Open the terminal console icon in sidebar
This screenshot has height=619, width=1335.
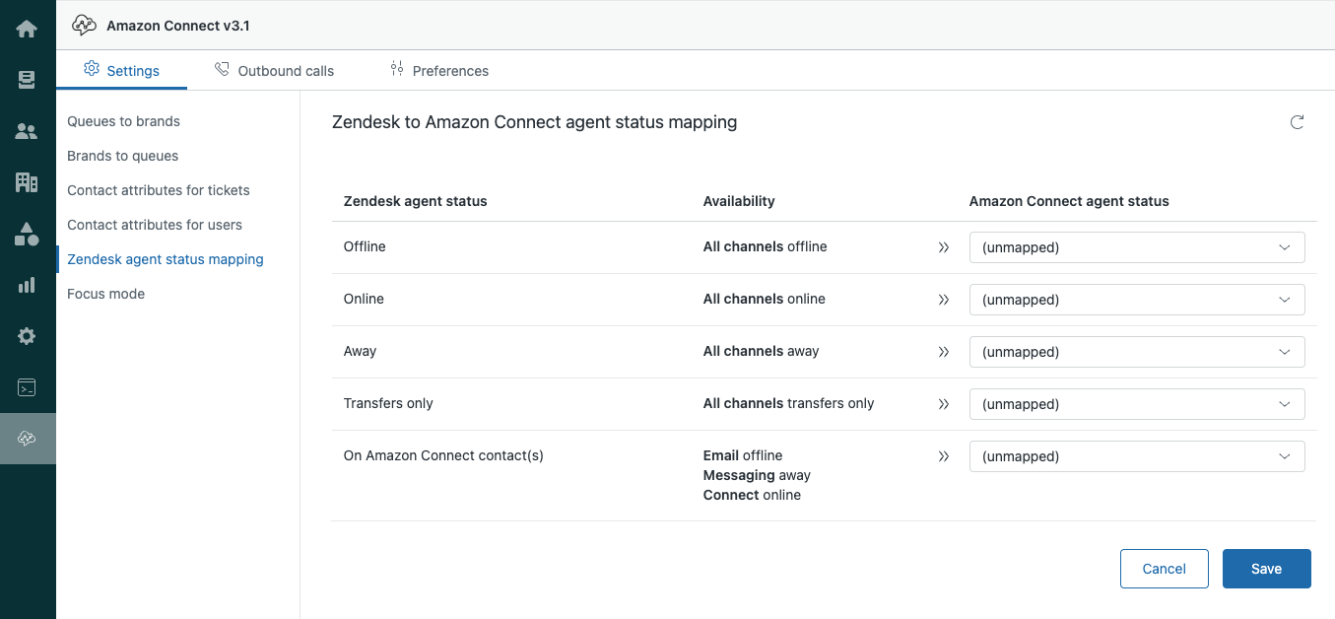coord(27,387)
